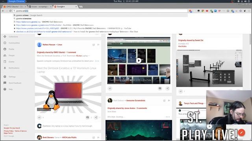Reload the page with the refresh icon
The image size is (252, 141).
(10, 11)
